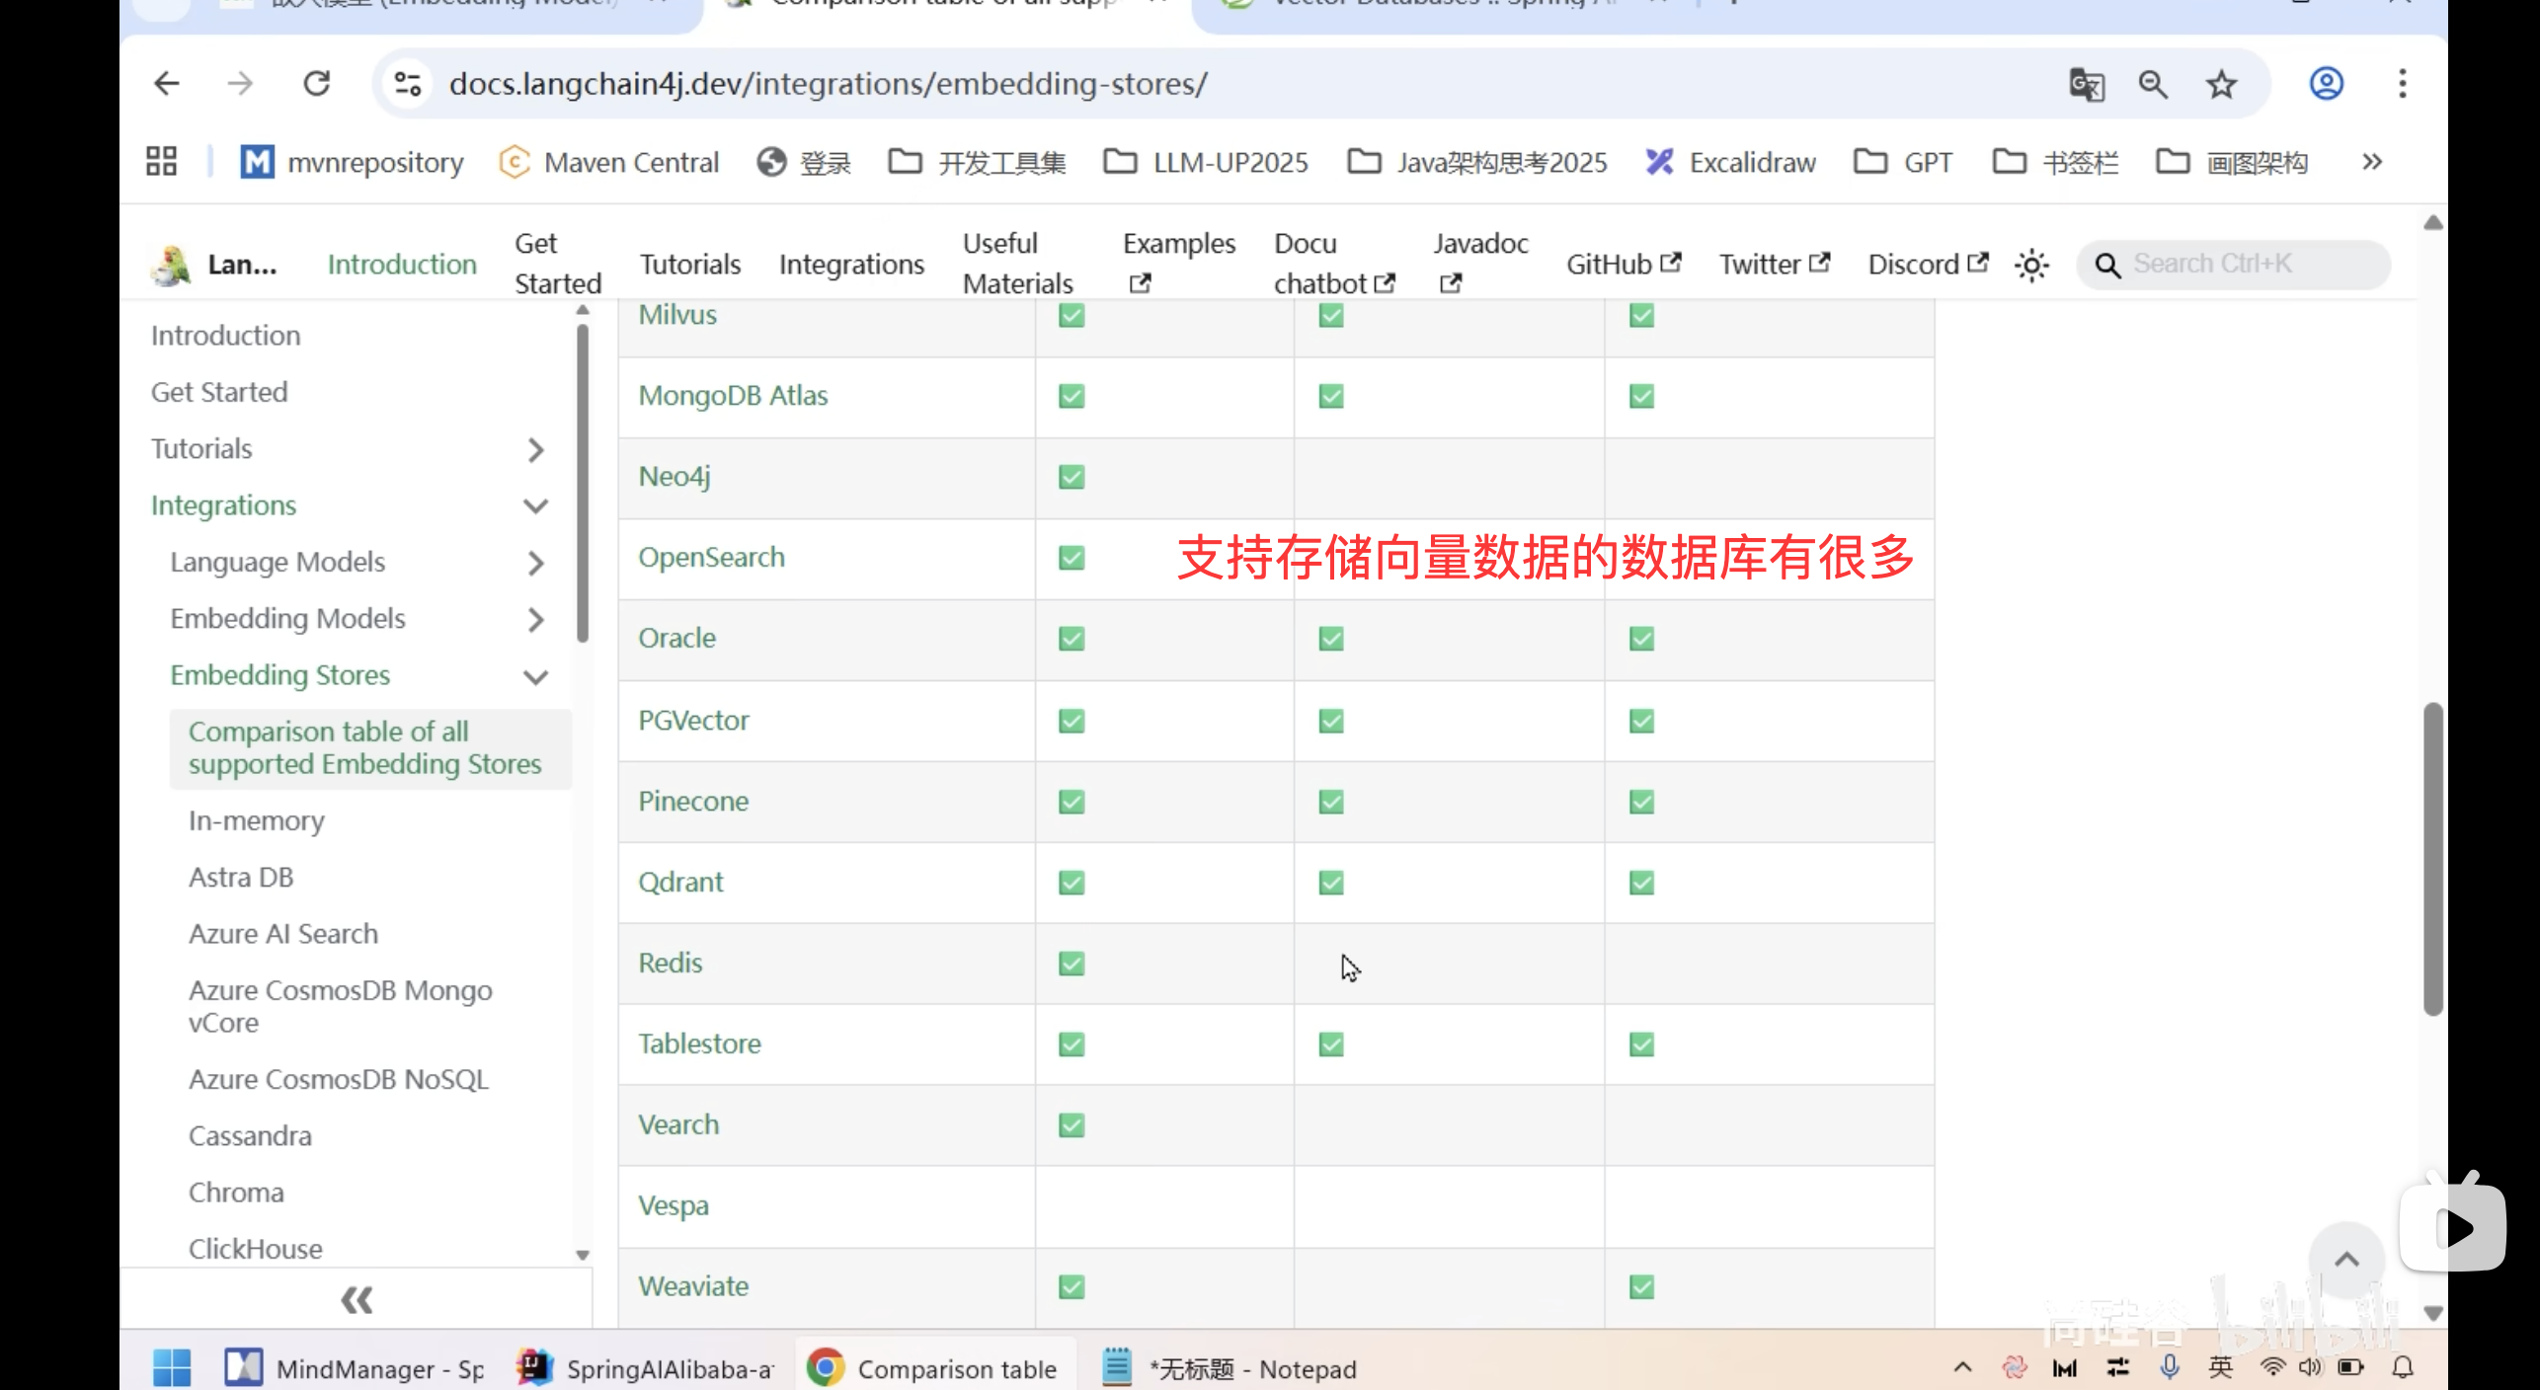The width and height of the screenshot is (2540, 1390).
Task: Open SpringAIAlibaba IntelliJ window from taskbar
Action: tap(646, 1368)
